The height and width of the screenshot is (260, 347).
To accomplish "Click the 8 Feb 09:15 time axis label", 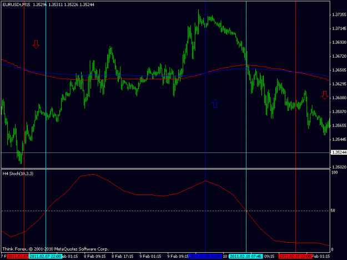I will pos(94,256).
